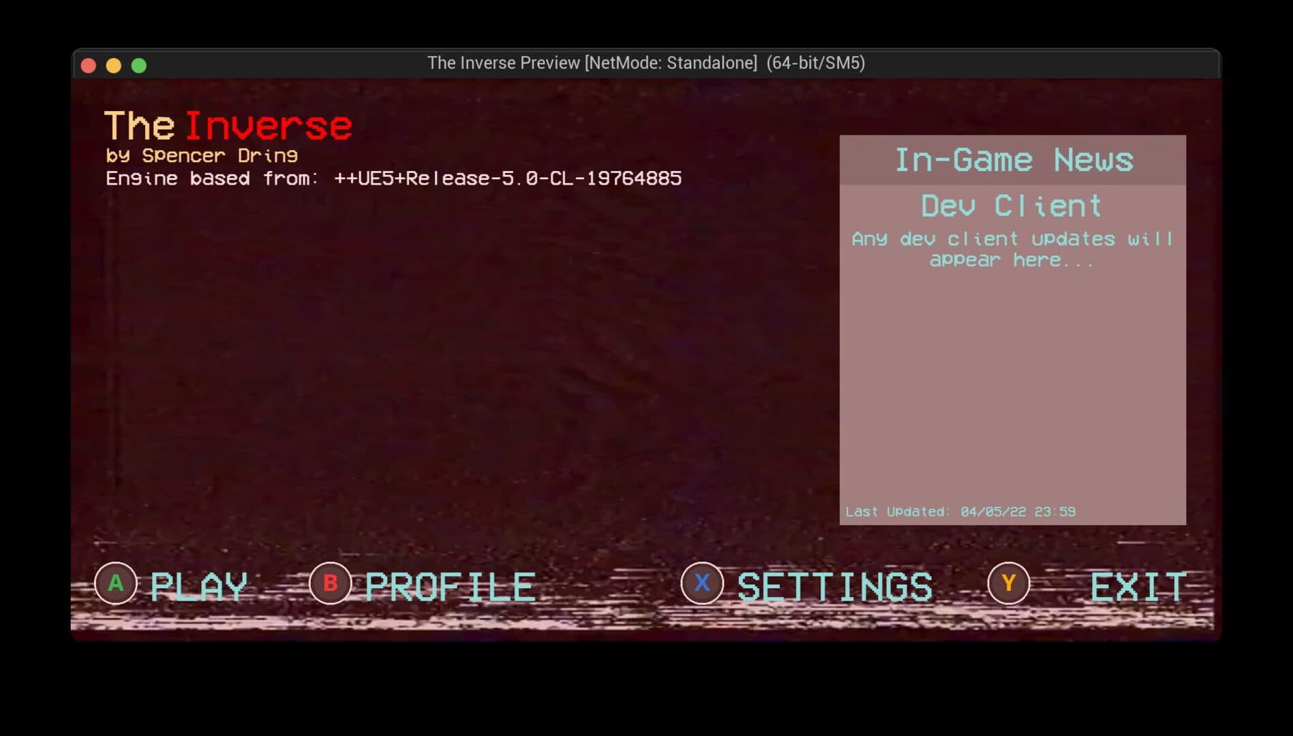Select the Dev Client news heading
Screen dimensions: 1293x736
[x=1011, y=206]
